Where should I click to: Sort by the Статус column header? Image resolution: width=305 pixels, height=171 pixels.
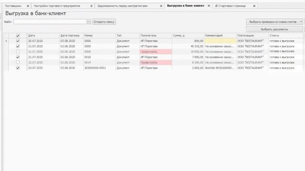click(286, 36)
